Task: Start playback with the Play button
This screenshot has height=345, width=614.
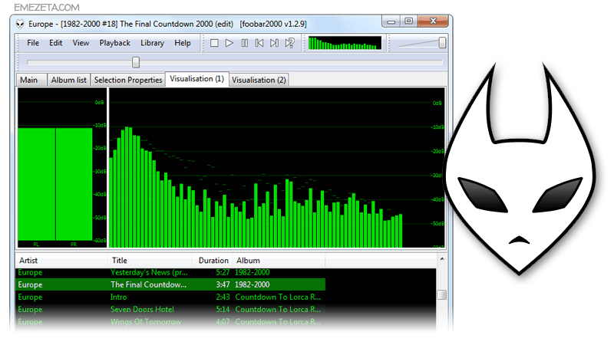Action: (x=229, y=43)
